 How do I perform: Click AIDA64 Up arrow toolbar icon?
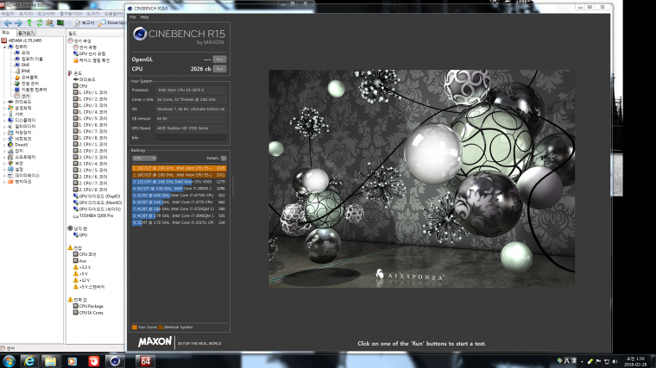[x=29, y=23]
